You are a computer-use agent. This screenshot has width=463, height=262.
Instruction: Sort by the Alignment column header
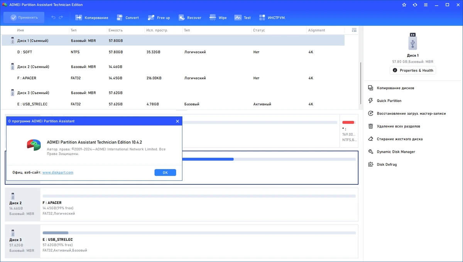click(317, 30)
